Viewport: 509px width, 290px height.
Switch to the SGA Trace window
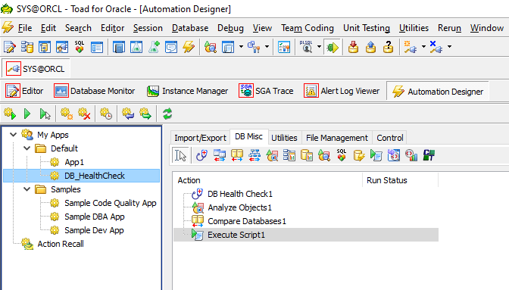click(266, 91)
